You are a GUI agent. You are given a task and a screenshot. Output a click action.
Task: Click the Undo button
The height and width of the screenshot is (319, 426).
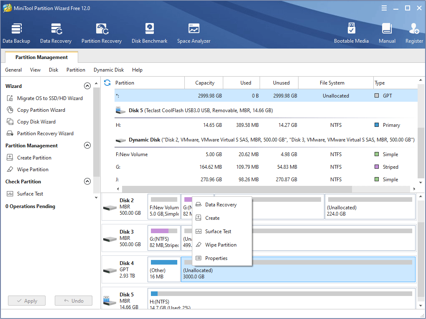pyautogui.click(x=73, y=301)
